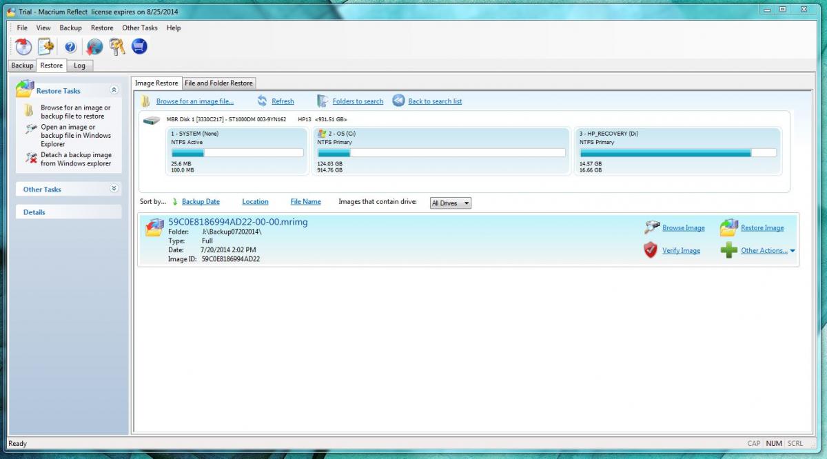
Task: Click the Detach backup image icon in sidebar
Action: [x=31, y=157]
